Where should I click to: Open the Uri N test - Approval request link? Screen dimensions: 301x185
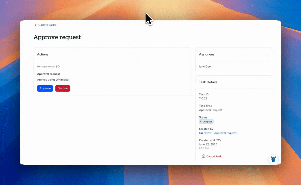pos(218,133)
